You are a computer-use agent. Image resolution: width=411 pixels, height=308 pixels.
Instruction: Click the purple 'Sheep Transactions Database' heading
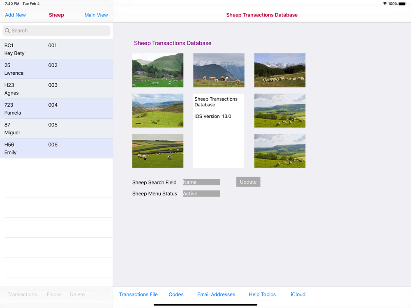[x=173, y=43]
